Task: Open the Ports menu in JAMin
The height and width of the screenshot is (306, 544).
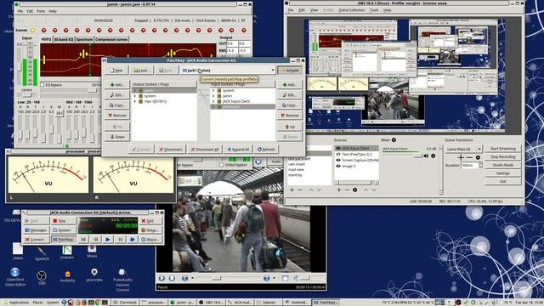Action: point(41,11)
